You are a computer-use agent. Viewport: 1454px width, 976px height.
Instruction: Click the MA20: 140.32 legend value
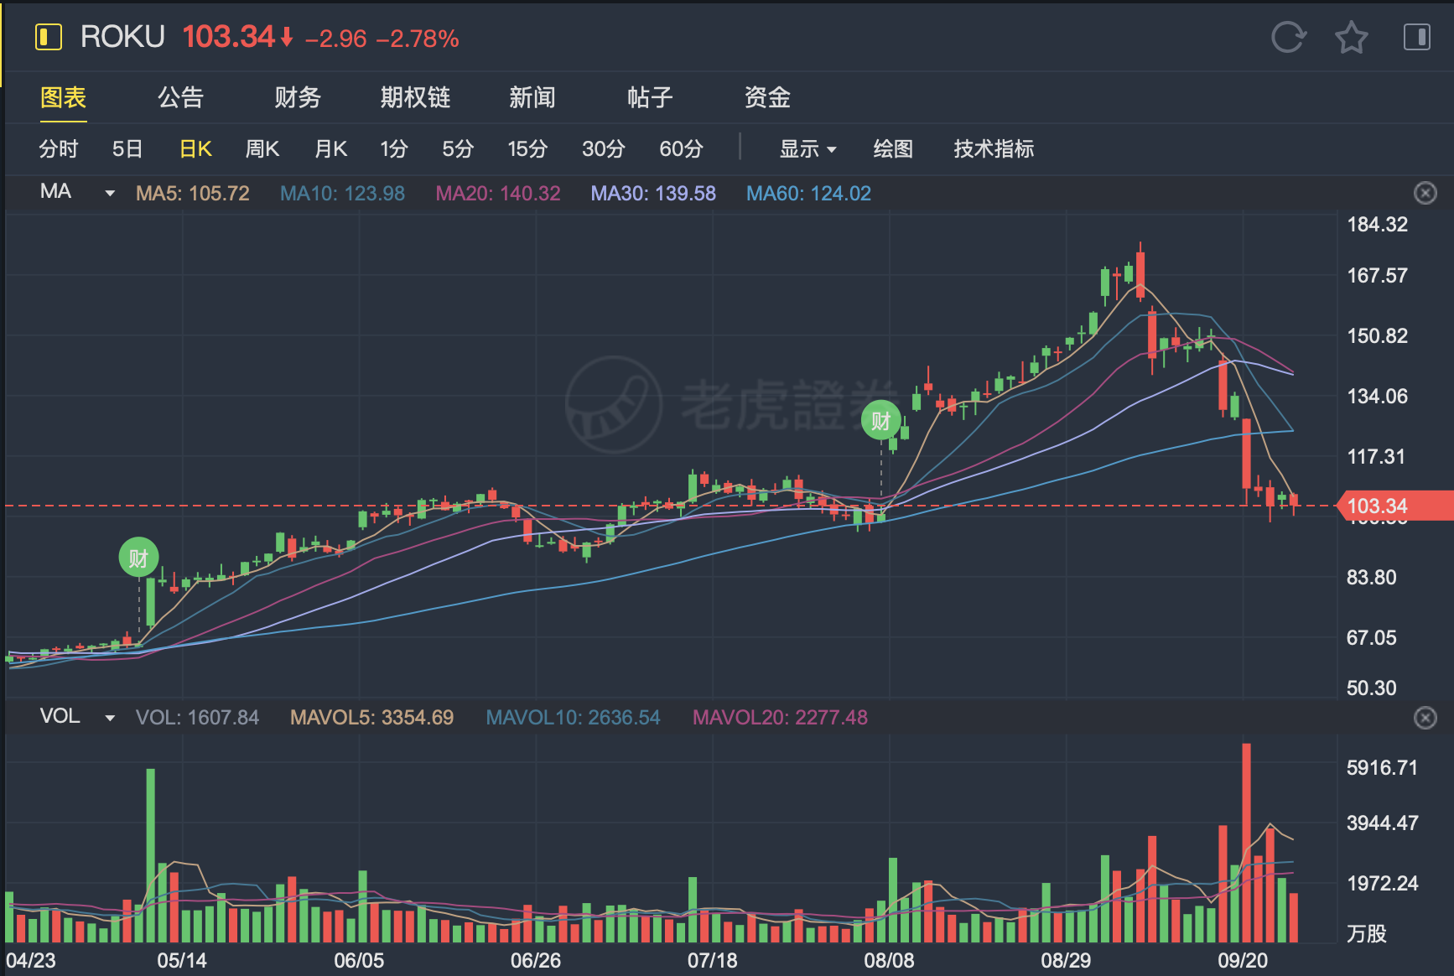tap(498, 193)
